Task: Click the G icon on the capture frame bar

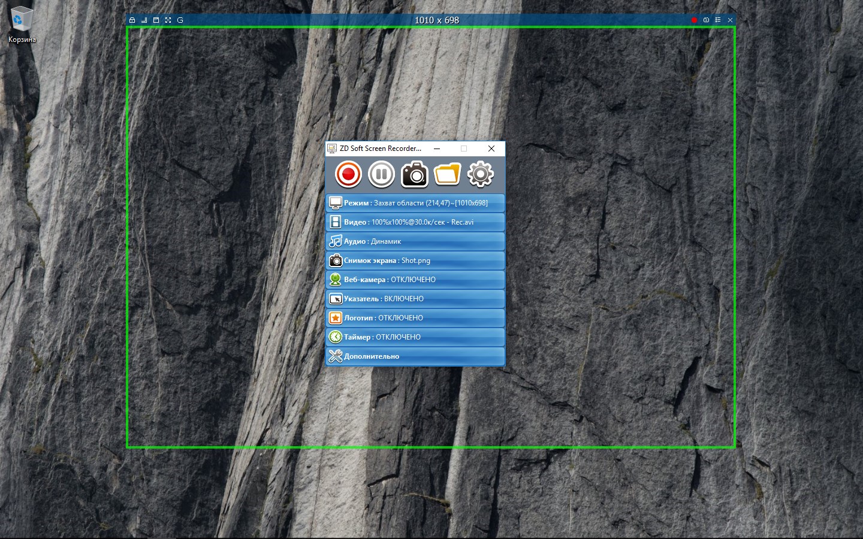Action: [x=180, y=20]
